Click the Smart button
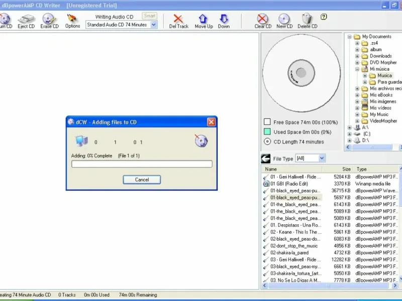402x301 pixels. tap(149, 16)
